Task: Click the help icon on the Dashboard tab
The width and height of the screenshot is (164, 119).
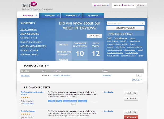Action: click(x=36, y=15)
